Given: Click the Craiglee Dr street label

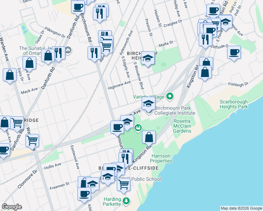Looking at the screenshot, I should pos(173,24).
